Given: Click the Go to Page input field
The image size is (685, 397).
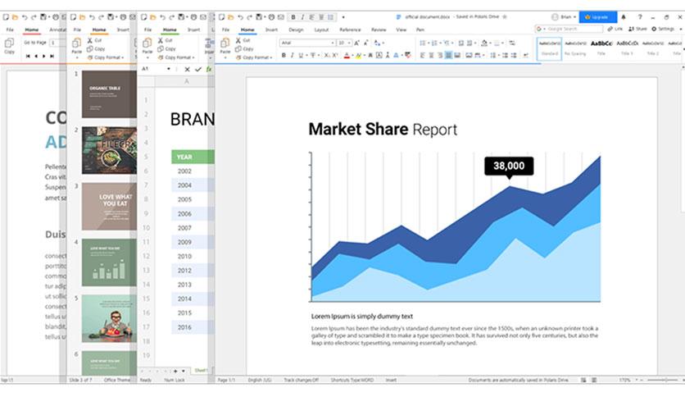Looking at the screenshot, I should point(56,43).
